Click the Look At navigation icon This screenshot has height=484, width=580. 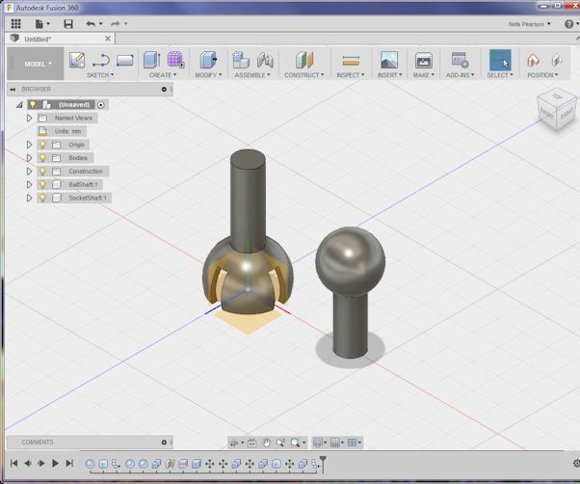point(251,443)
